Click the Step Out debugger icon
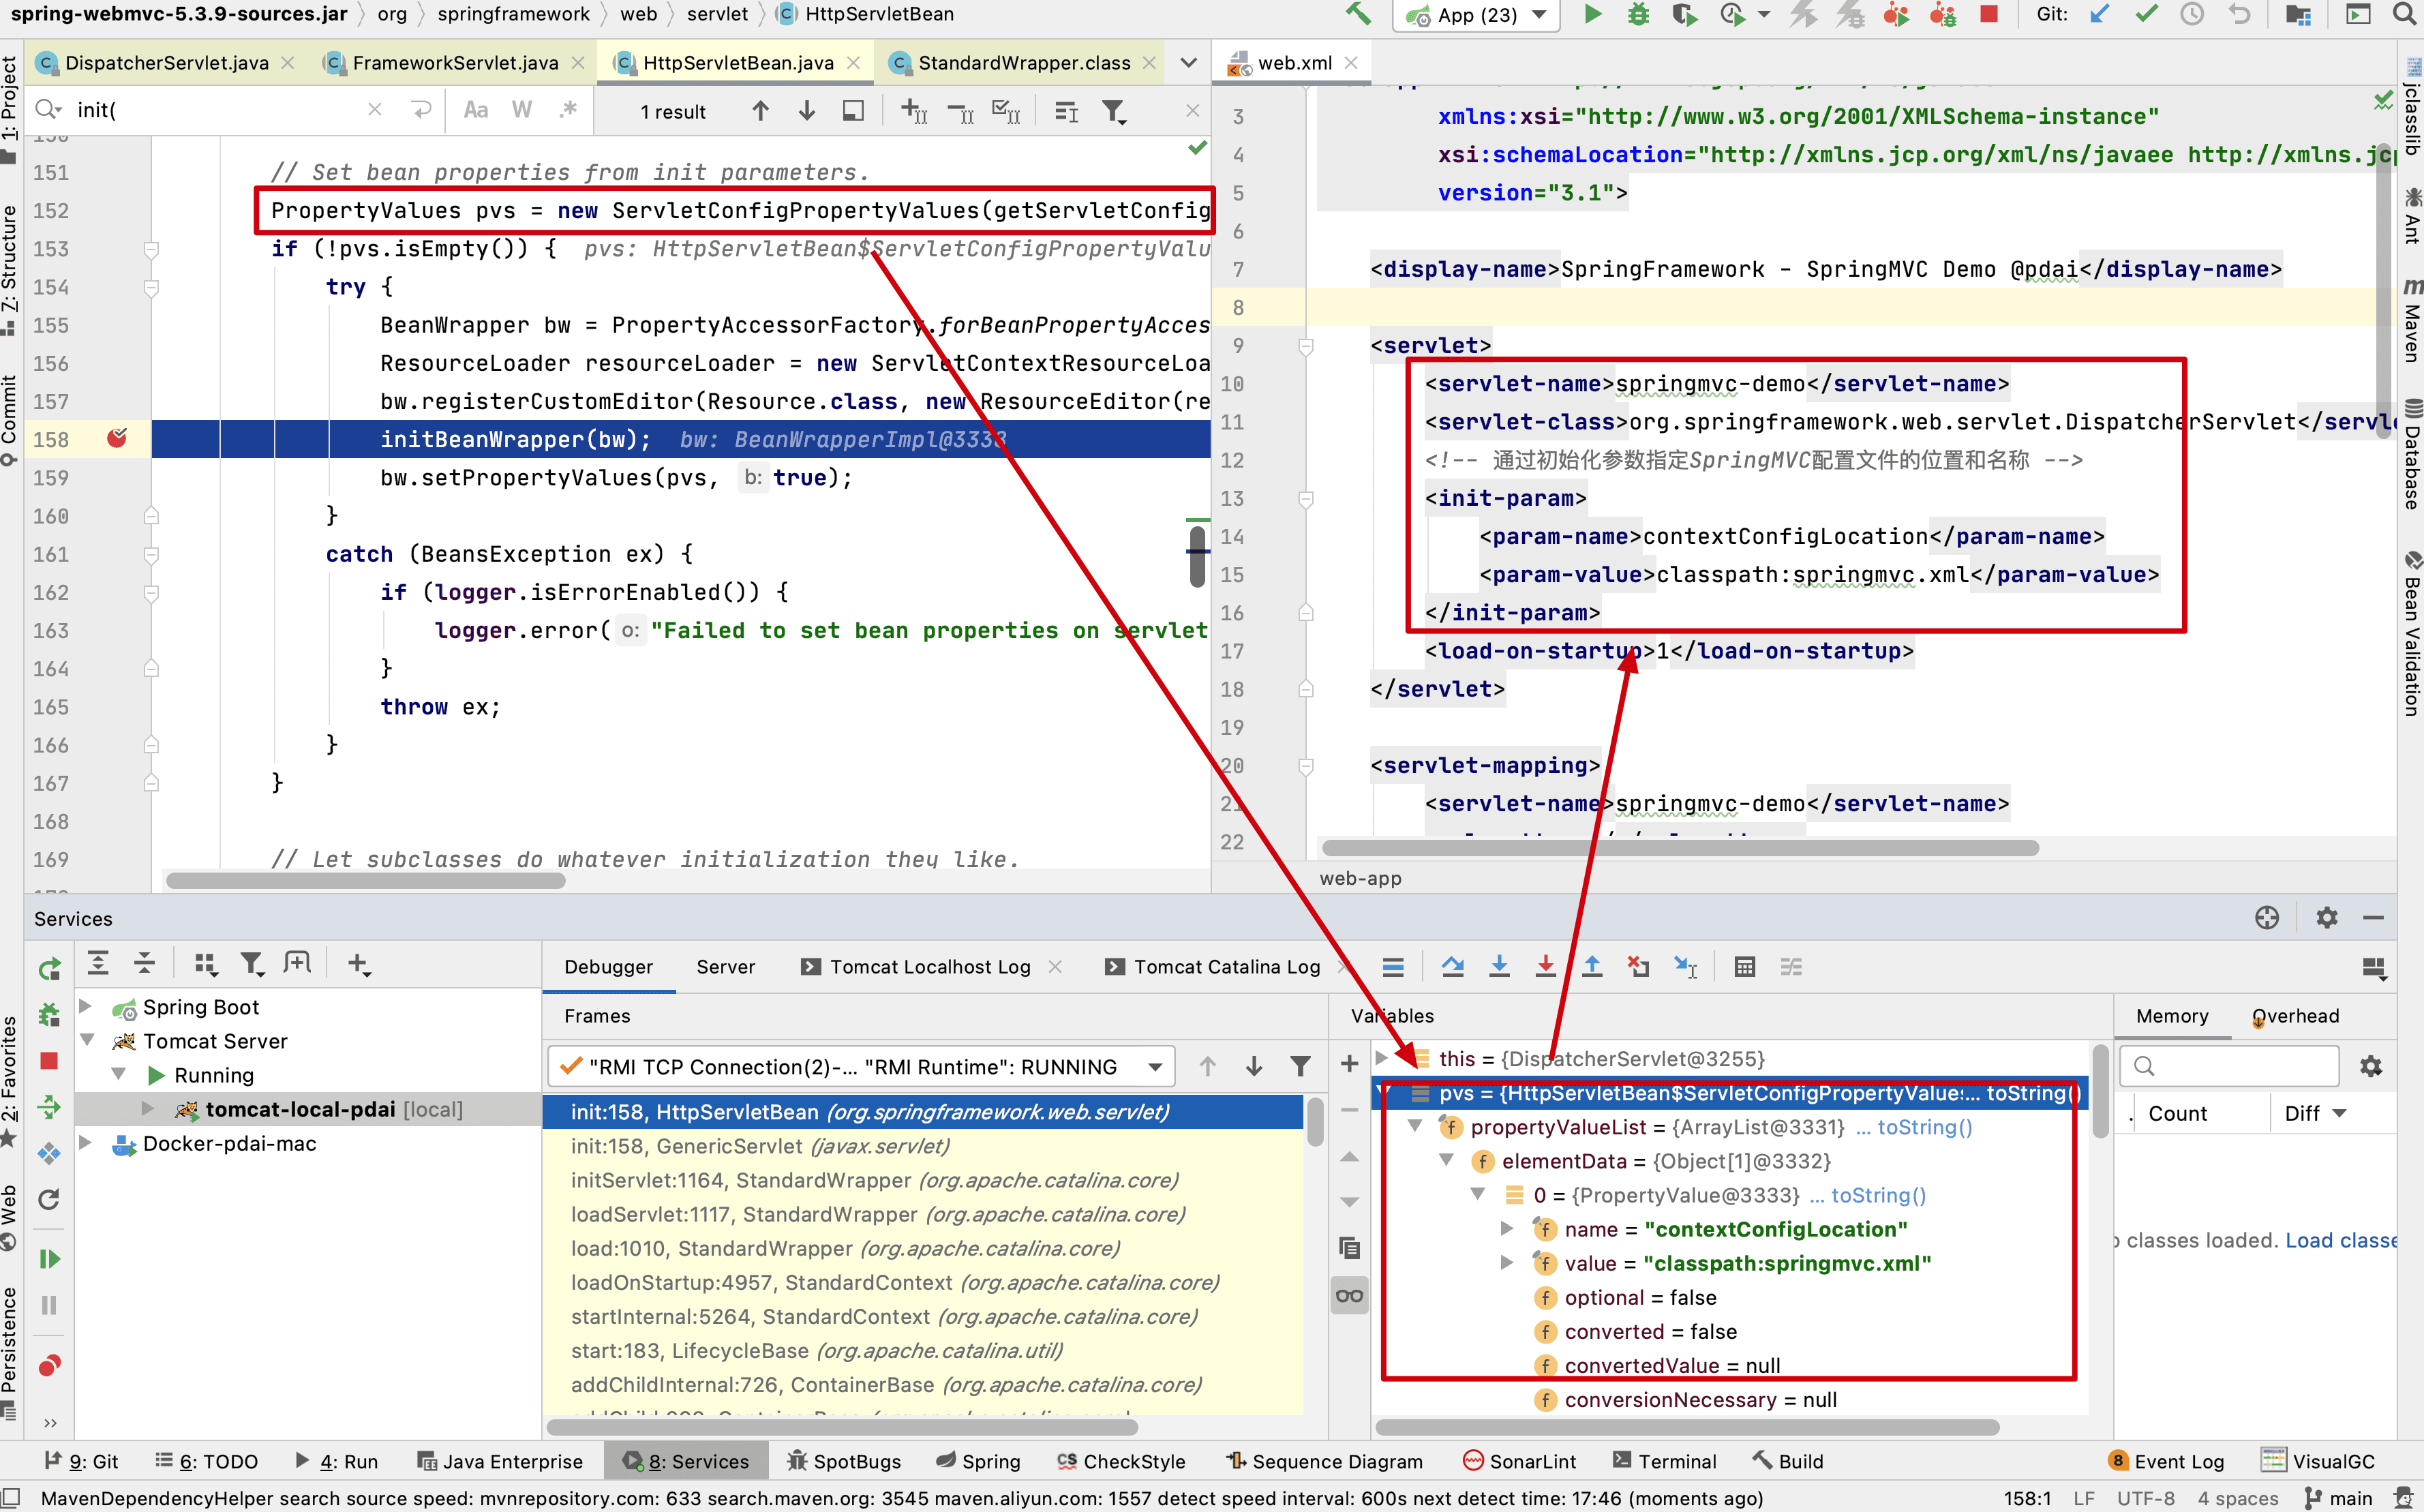Image resolution: width=2424 pixels, height=1512 pixels. tap(1592, 967)
